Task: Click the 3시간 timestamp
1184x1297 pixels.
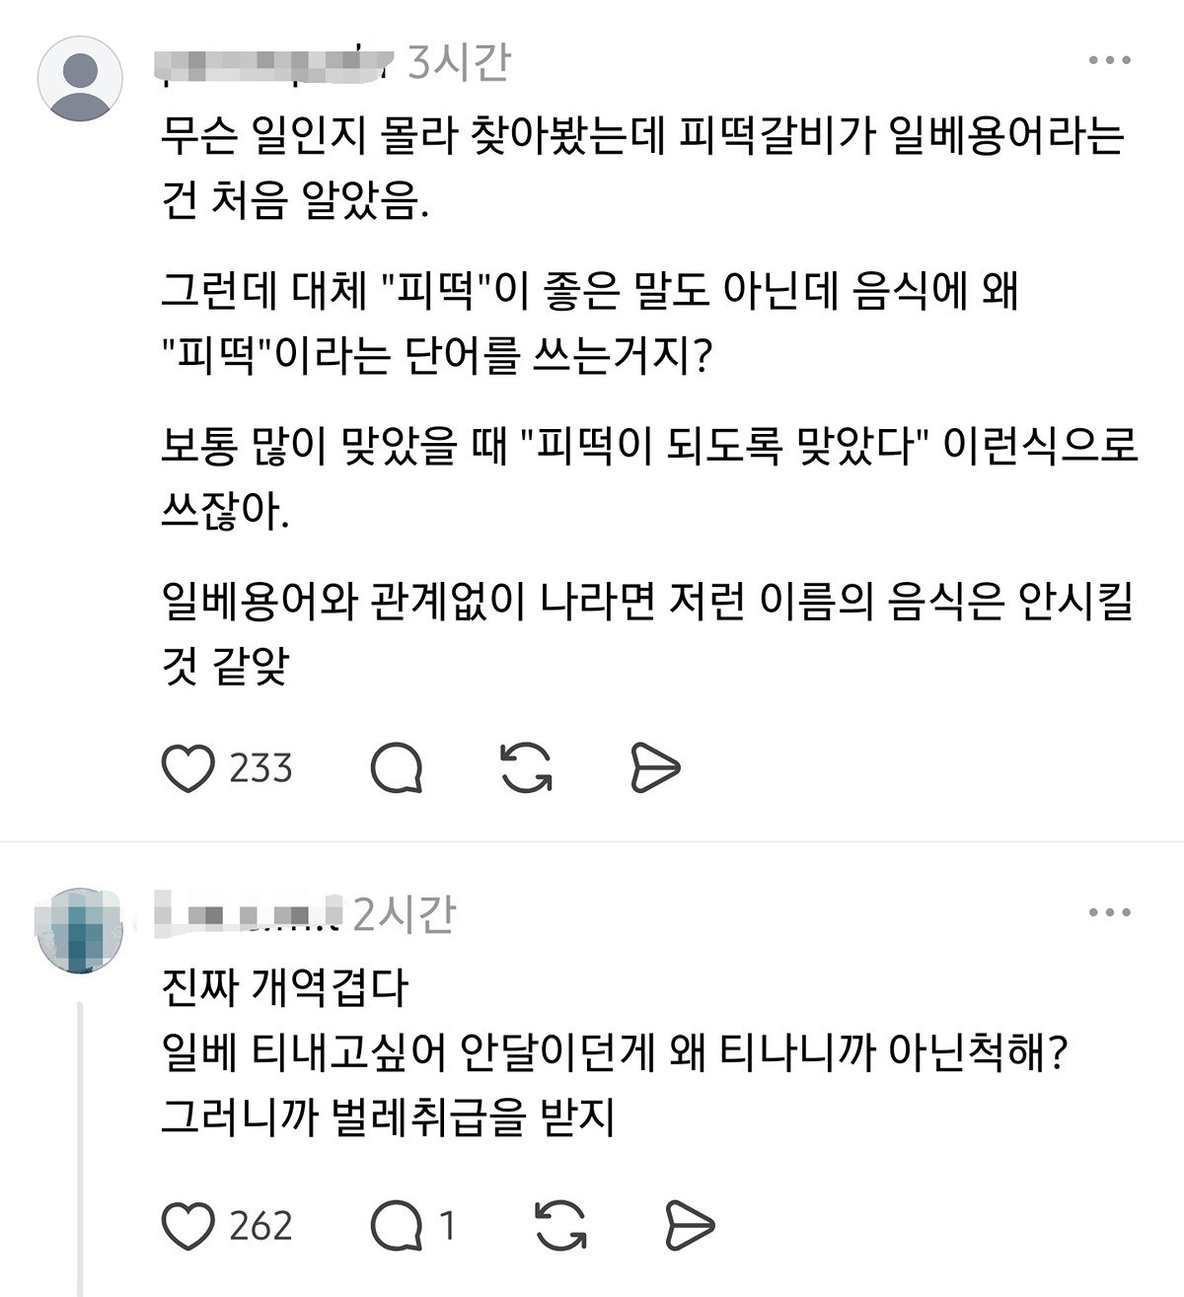Action: pyautogui.click(x=459, y=61)
